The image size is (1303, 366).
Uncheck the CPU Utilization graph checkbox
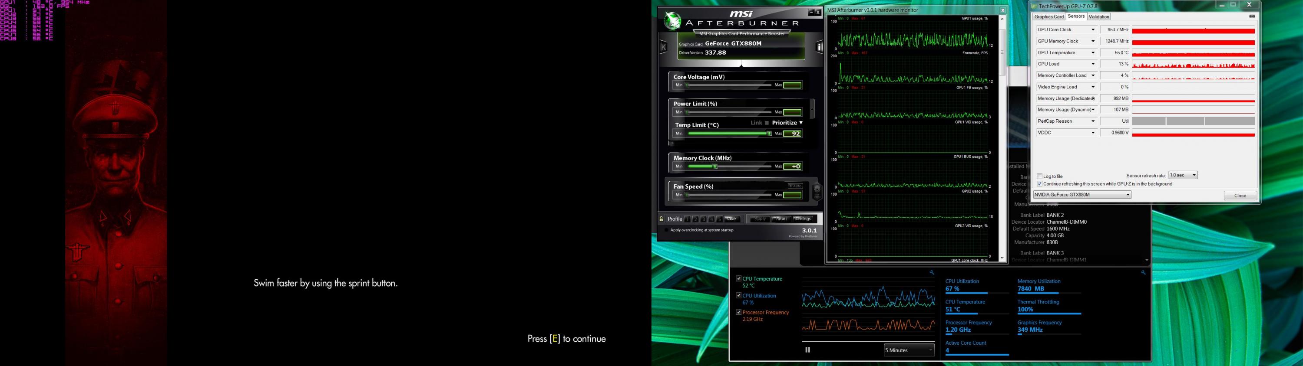click(738, 295)
